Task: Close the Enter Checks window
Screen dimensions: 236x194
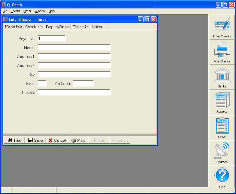Action: point(153,19)
